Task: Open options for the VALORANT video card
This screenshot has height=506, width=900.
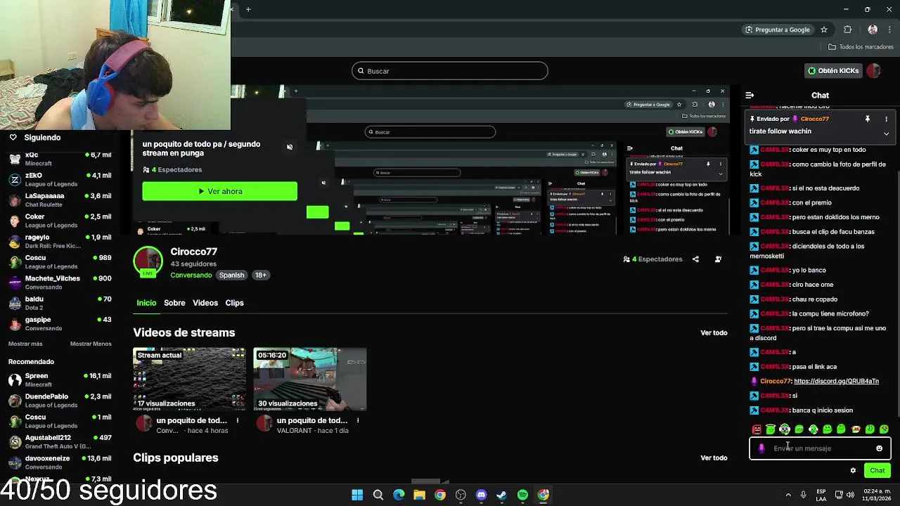Action: pyautogui.click(x=358, y=421)
